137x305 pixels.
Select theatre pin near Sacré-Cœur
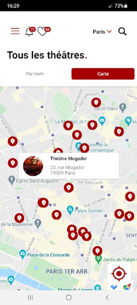[x=96, y=102]
